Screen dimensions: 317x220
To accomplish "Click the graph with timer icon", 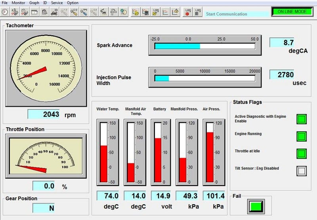I will click(x=175, y=12).
